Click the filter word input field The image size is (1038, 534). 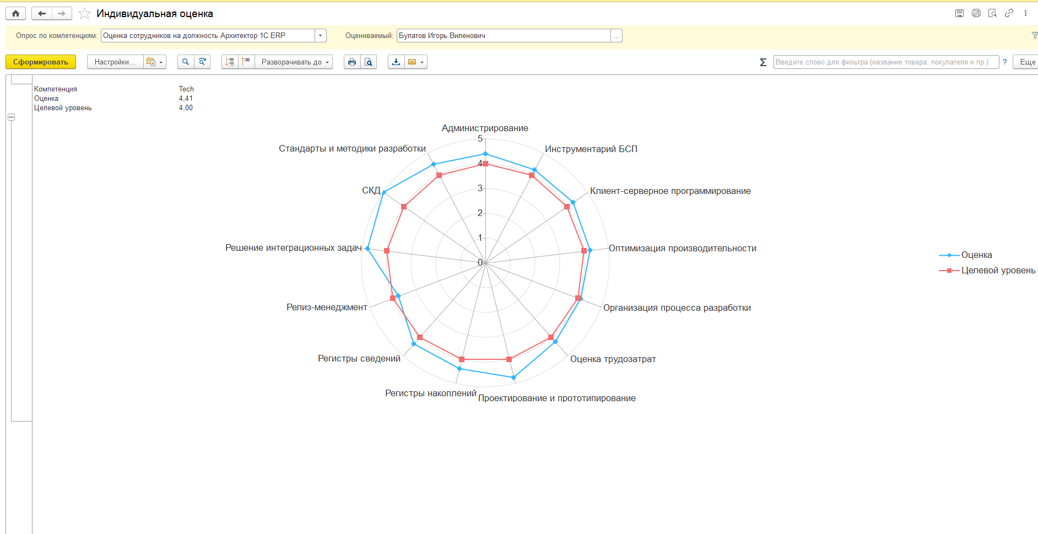[885, 62]
